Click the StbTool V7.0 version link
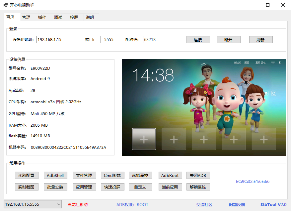This screenshot has width=291, height=211. click(x=273, y=204)
